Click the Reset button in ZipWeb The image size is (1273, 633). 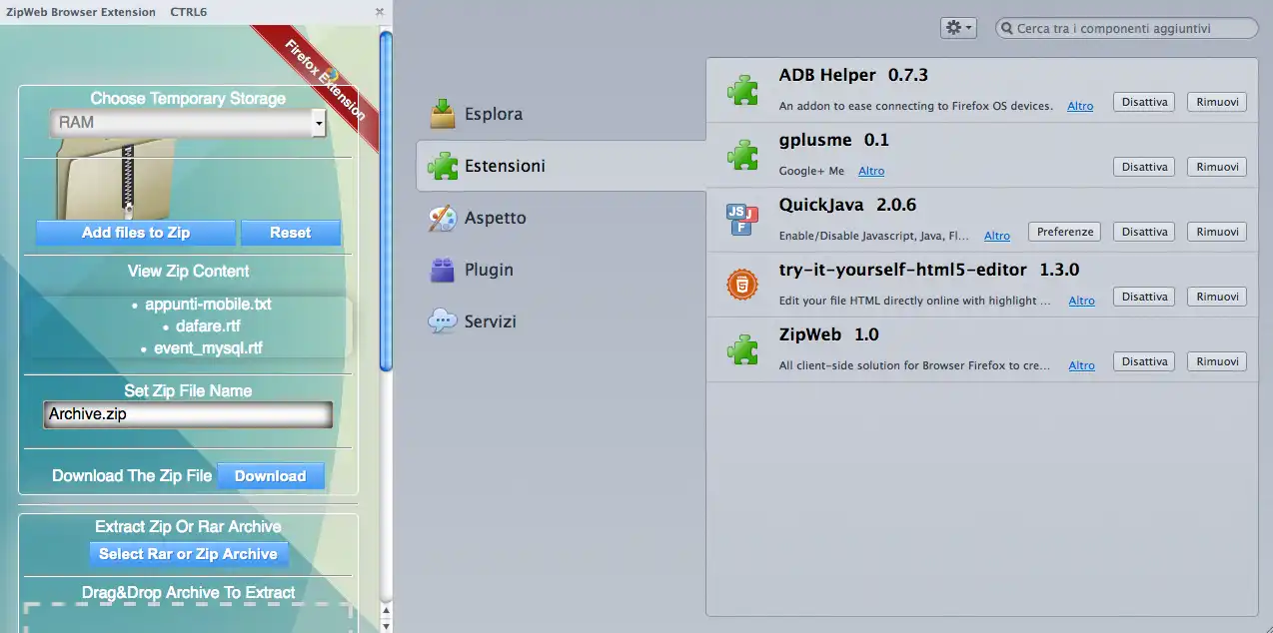291,233
